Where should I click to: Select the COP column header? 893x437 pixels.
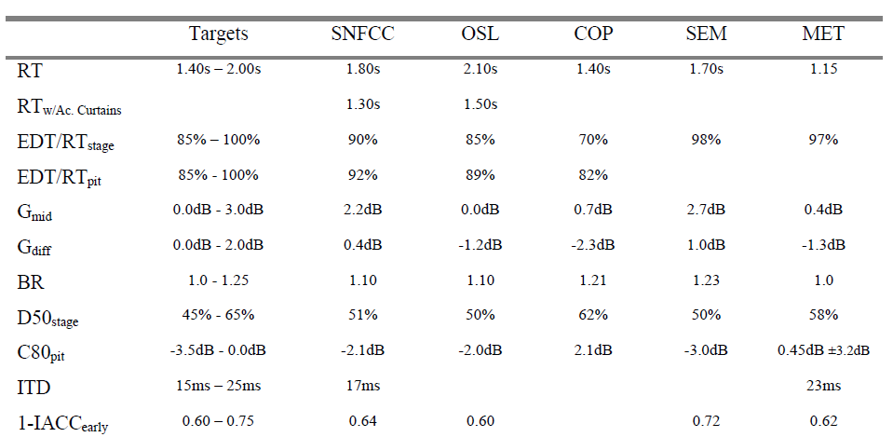click(592, 34)
